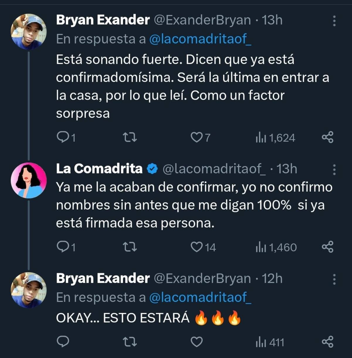Open more options on first tweet
The image size is (352, 358).
point(334,21)
